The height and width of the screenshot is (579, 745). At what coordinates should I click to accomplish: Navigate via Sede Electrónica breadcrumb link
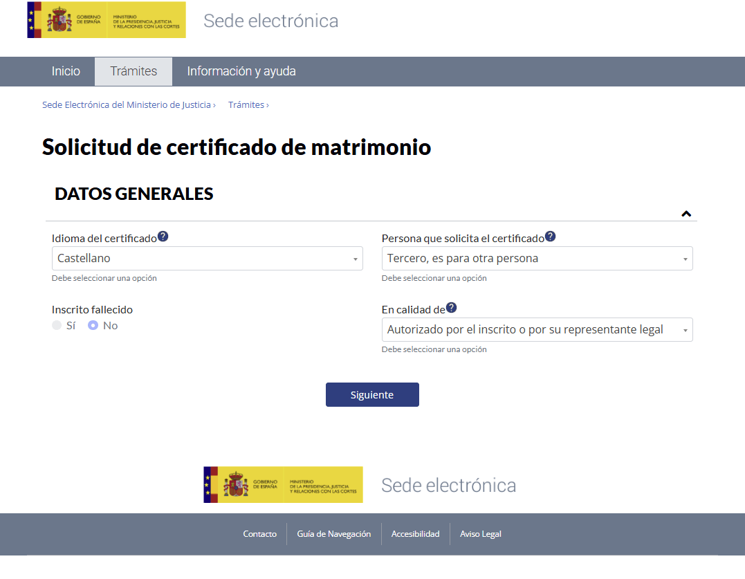tap(128, 104)
